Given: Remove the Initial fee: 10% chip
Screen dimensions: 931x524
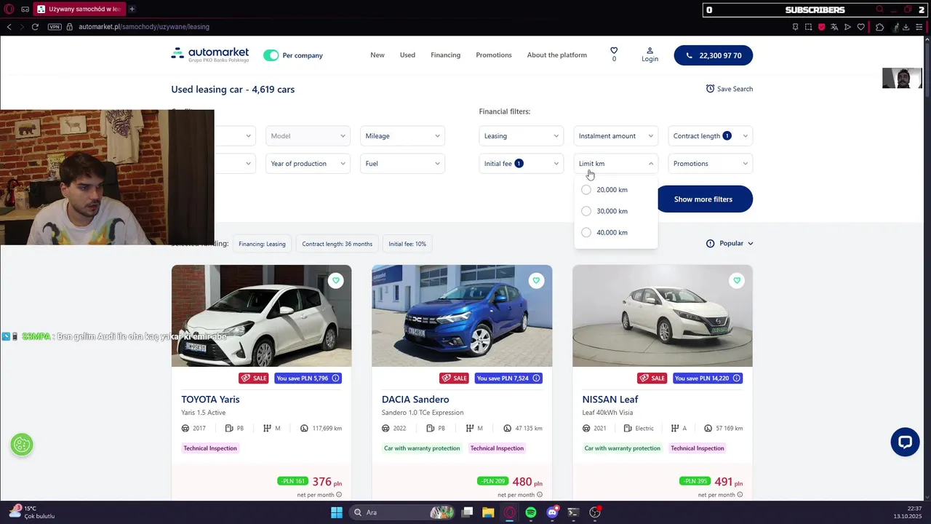Looking at the screenshot, I should (407, 244).
